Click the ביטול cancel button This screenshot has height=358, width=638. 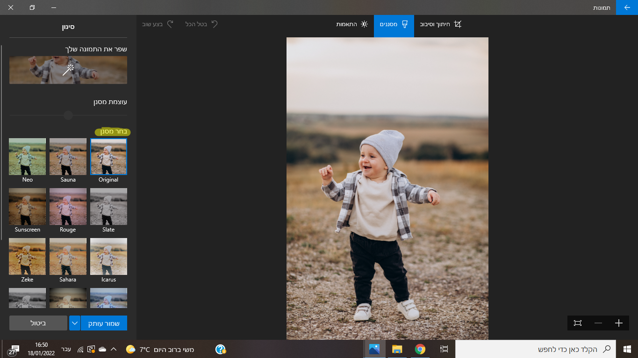pos(38,323)
